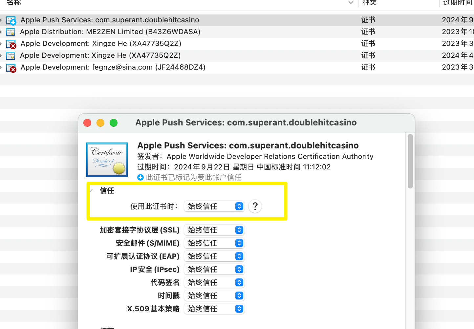Collapse the 信任 section disclosure triangle
The image size is (474, 329).
click(x=92, y=190)
